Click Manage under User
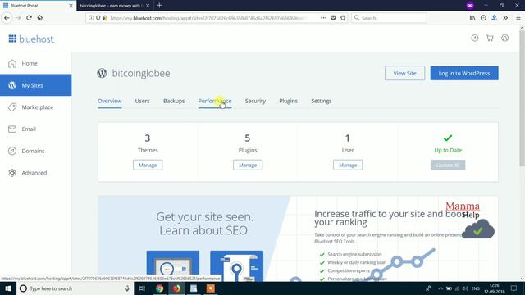The image size is (525, 295). 348,165
